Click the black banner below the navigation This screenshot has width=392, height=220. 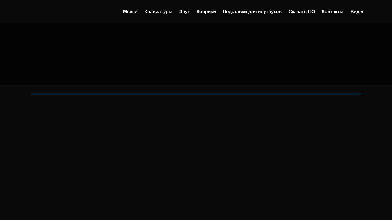point(196,54)
